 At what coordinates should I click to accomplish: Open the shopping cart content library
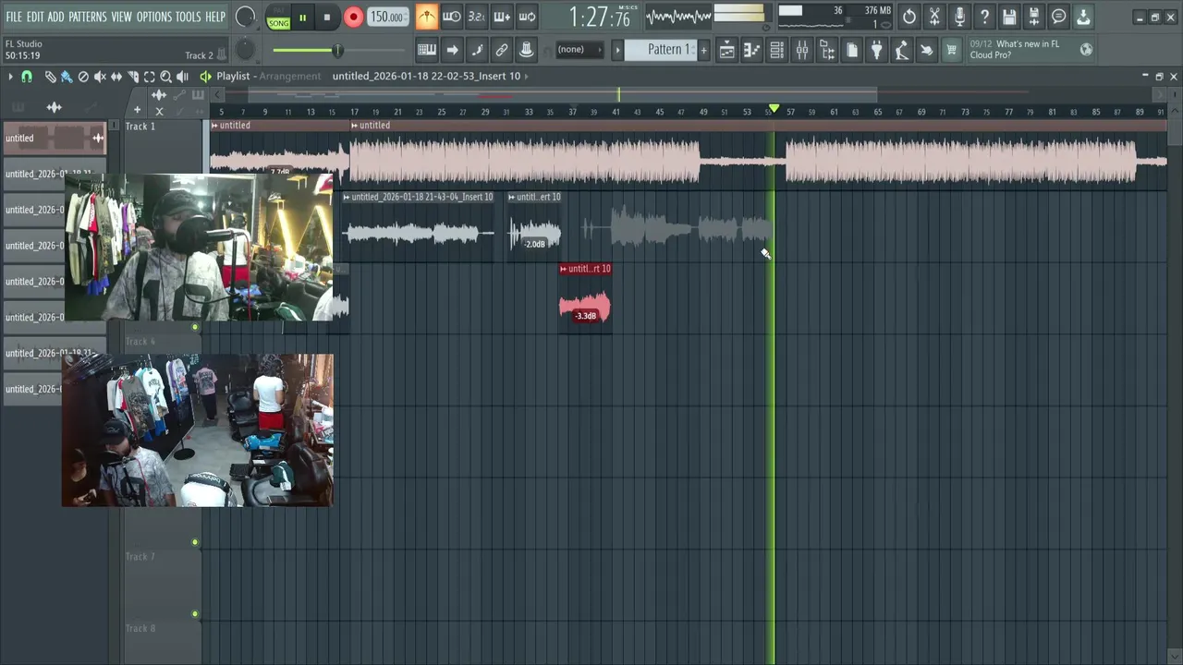(951, 50)
